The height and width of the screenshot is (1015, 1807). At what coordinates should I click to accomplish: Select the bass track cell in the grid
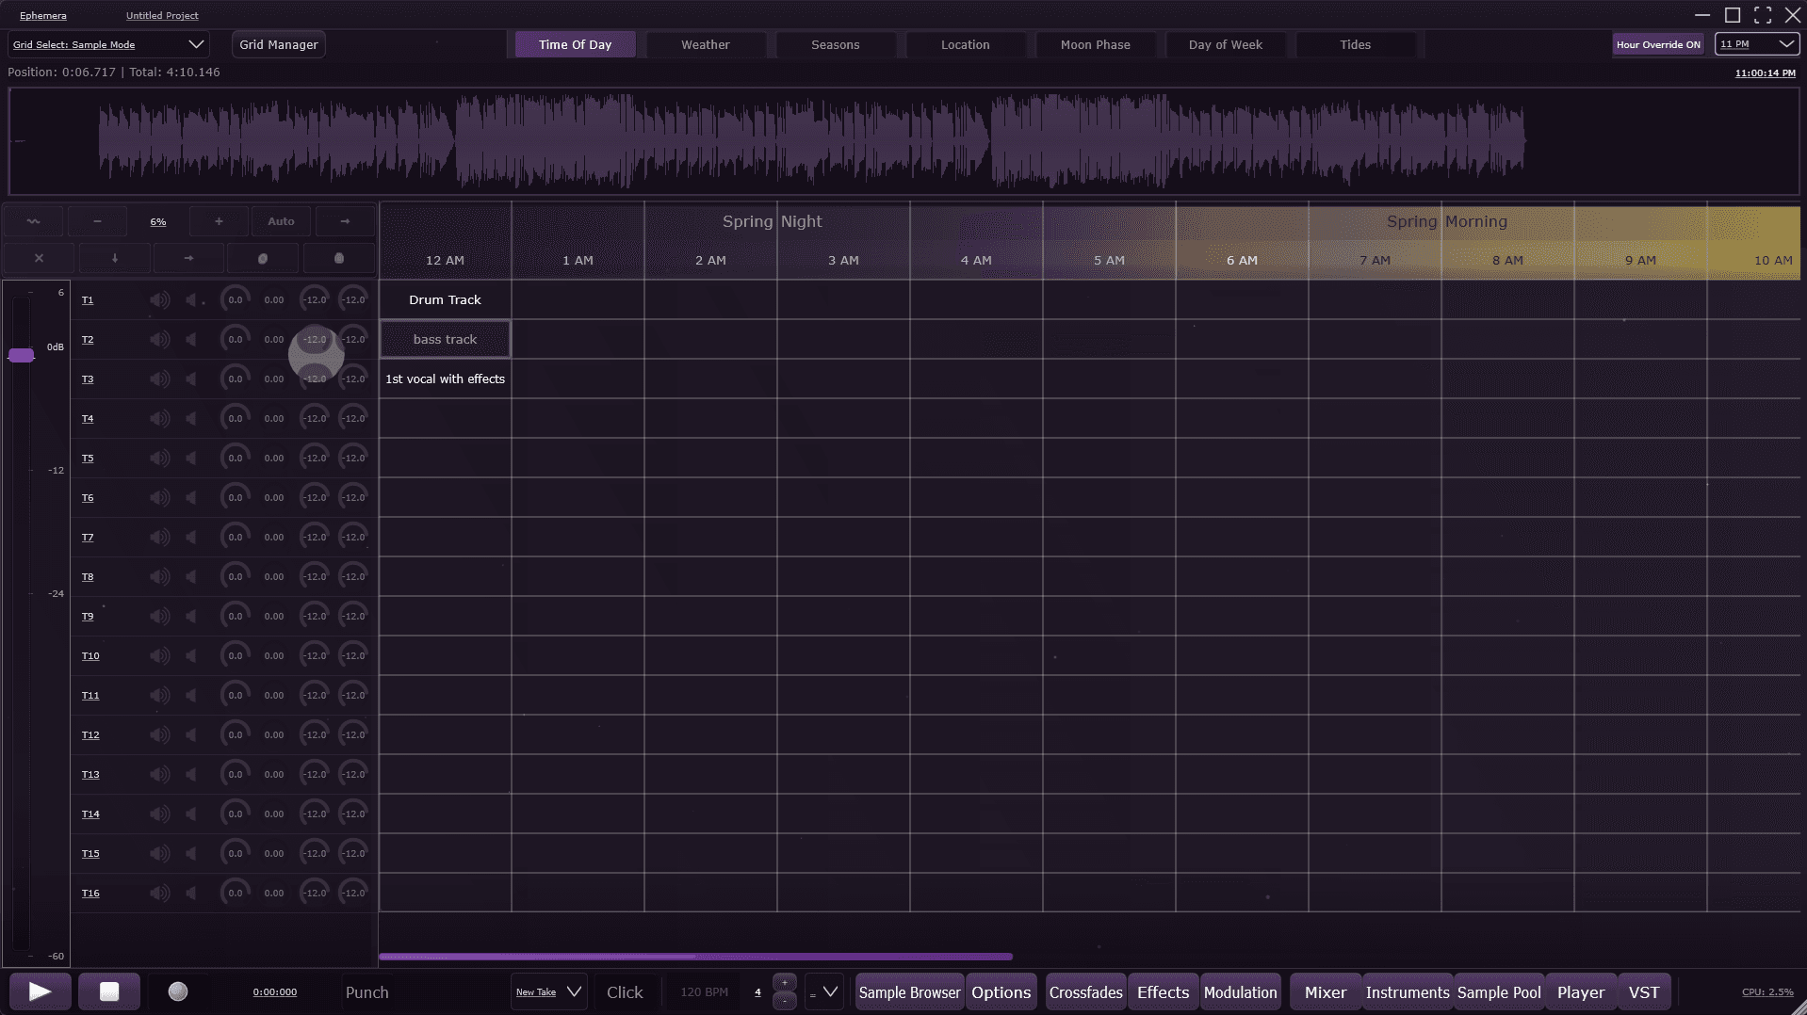[445, 339]
